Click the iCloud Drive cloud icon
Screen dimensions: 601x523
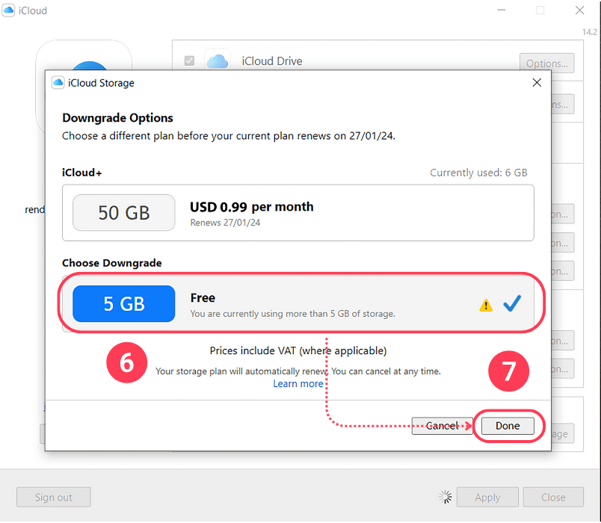pos(218,61)
